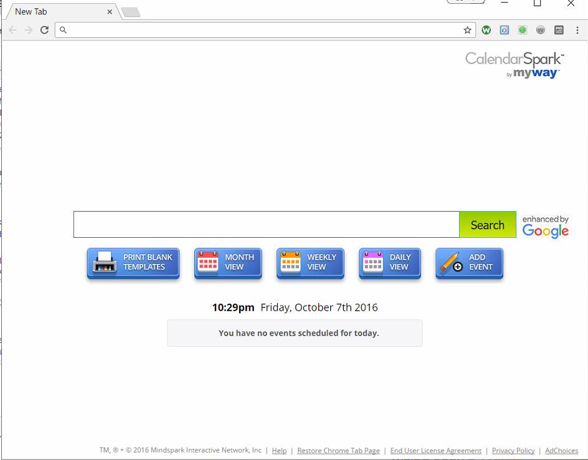588x460 pixels.
Task: Click Restore Chrome Tab Page link
Action: point(338,450)
